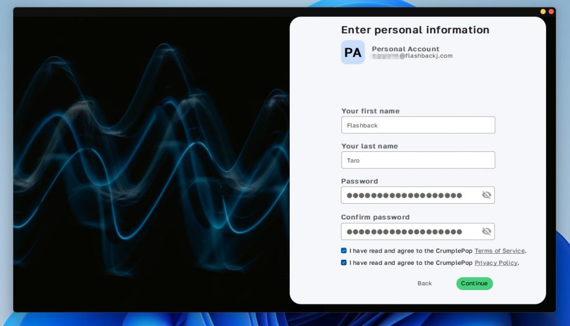Click the Personal Account label
Image resolution: width=570 pixels, height=326 pixels.
pos(405,49)
